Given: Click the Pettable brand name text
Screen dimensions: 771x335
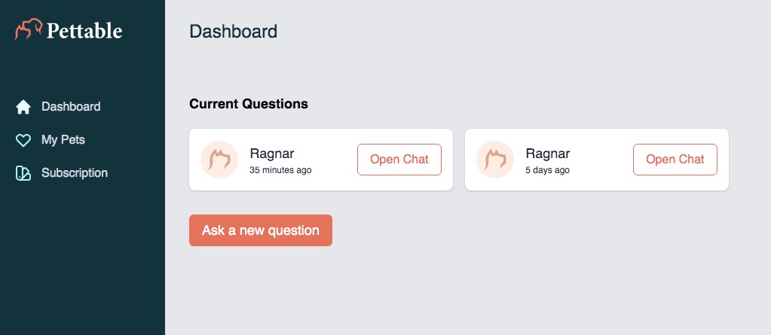Looking at the screenshot, I should tap(84, 31).
